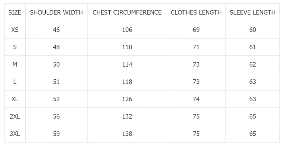Click shoulder width value 59
Image resolution: width=285 pixels, height=147 pixels.
click(x=56, y=134)
